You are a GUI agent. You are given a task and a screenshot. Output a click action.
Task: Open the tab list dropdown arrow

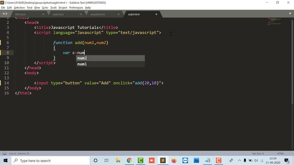pyautogui.click(x=290, y=14)
